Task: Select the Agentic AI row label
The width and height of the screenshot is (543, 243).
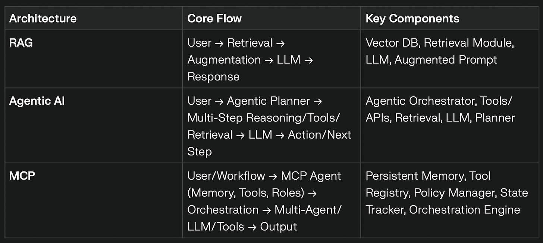Action: (x=37, y=101)
